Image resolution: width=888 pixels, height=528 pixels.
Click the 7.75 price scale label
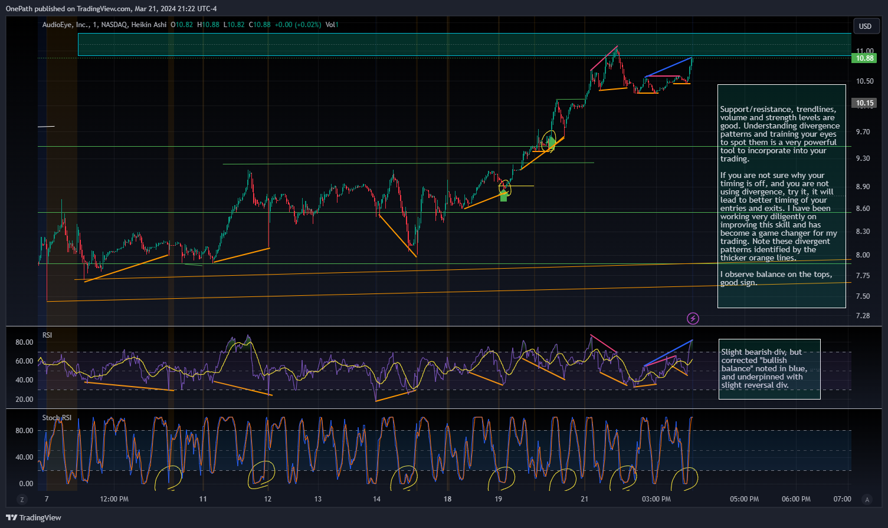(863, 276)
